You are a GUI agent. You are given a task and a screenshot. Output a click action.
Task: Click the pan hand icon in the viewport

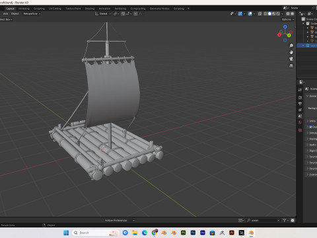tap(291, 52)
